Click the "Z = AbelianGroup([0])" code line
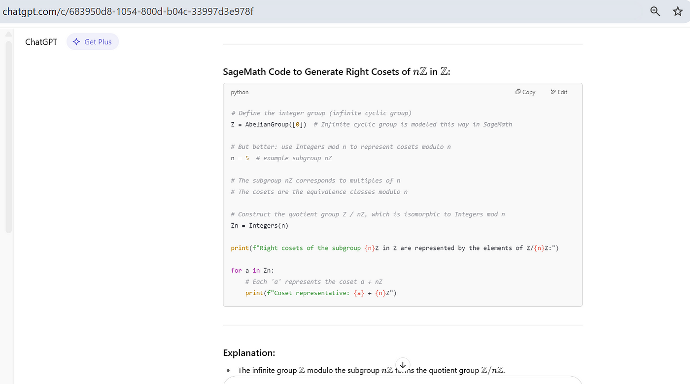Screen dimensions: 690x384 269,124
